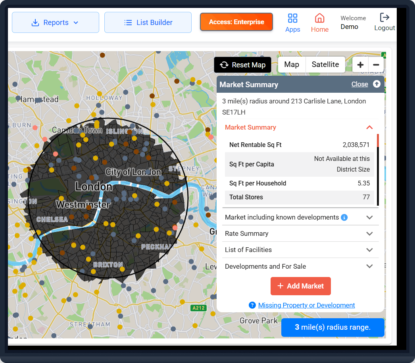Click the plus icon in Add Market
Viewport: 415px width, 363px height.
[280, 286]
